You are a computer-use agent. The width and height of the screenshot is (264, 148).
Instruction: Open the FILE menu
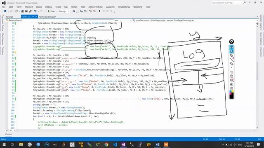coord(4,7)
